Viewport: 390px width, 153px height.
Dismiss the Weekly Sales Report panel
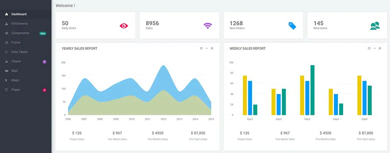click(x=380, y=48)
